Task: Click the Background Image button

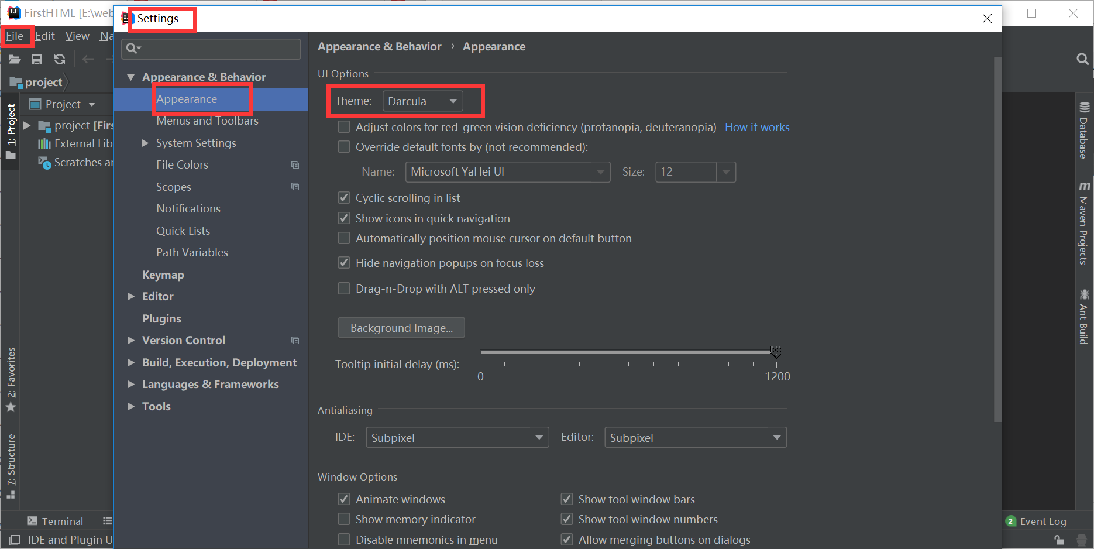Action: point(401,328)
